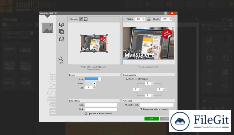Viewport: 234px width, 135px height.
Task: Click the magnifier zoom icon
Action: (60, 59)
